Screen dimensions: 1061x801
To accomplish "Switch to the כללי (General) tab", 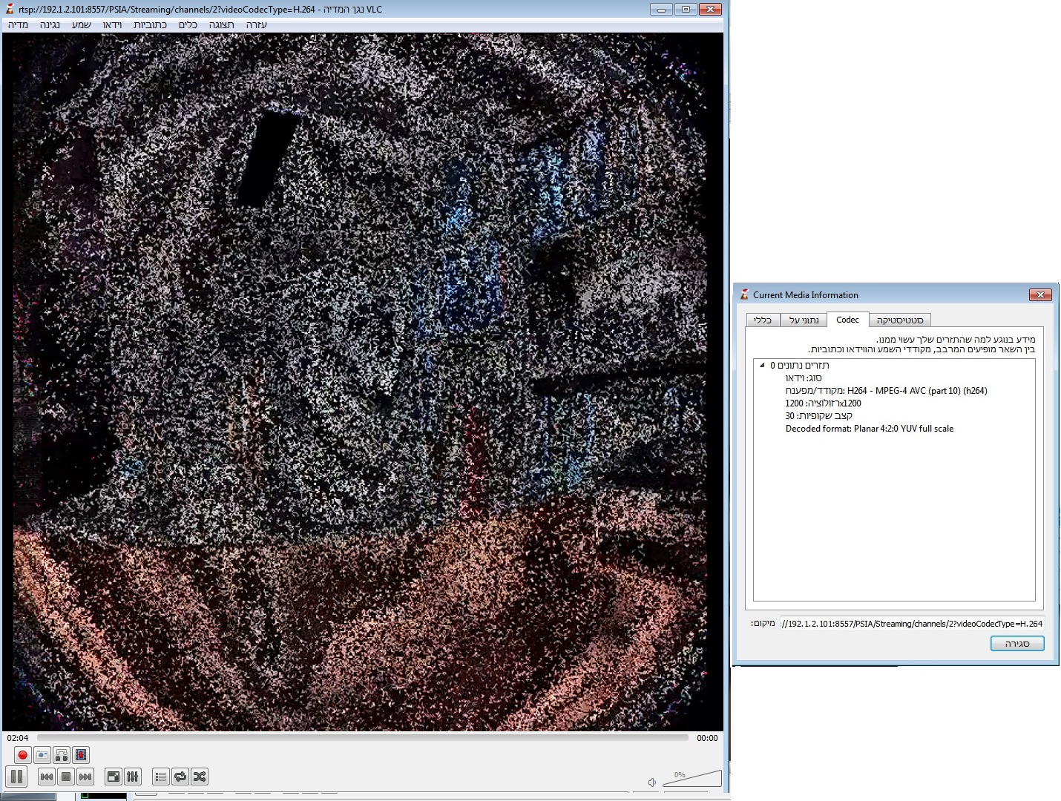I will (x=763, y=320).
